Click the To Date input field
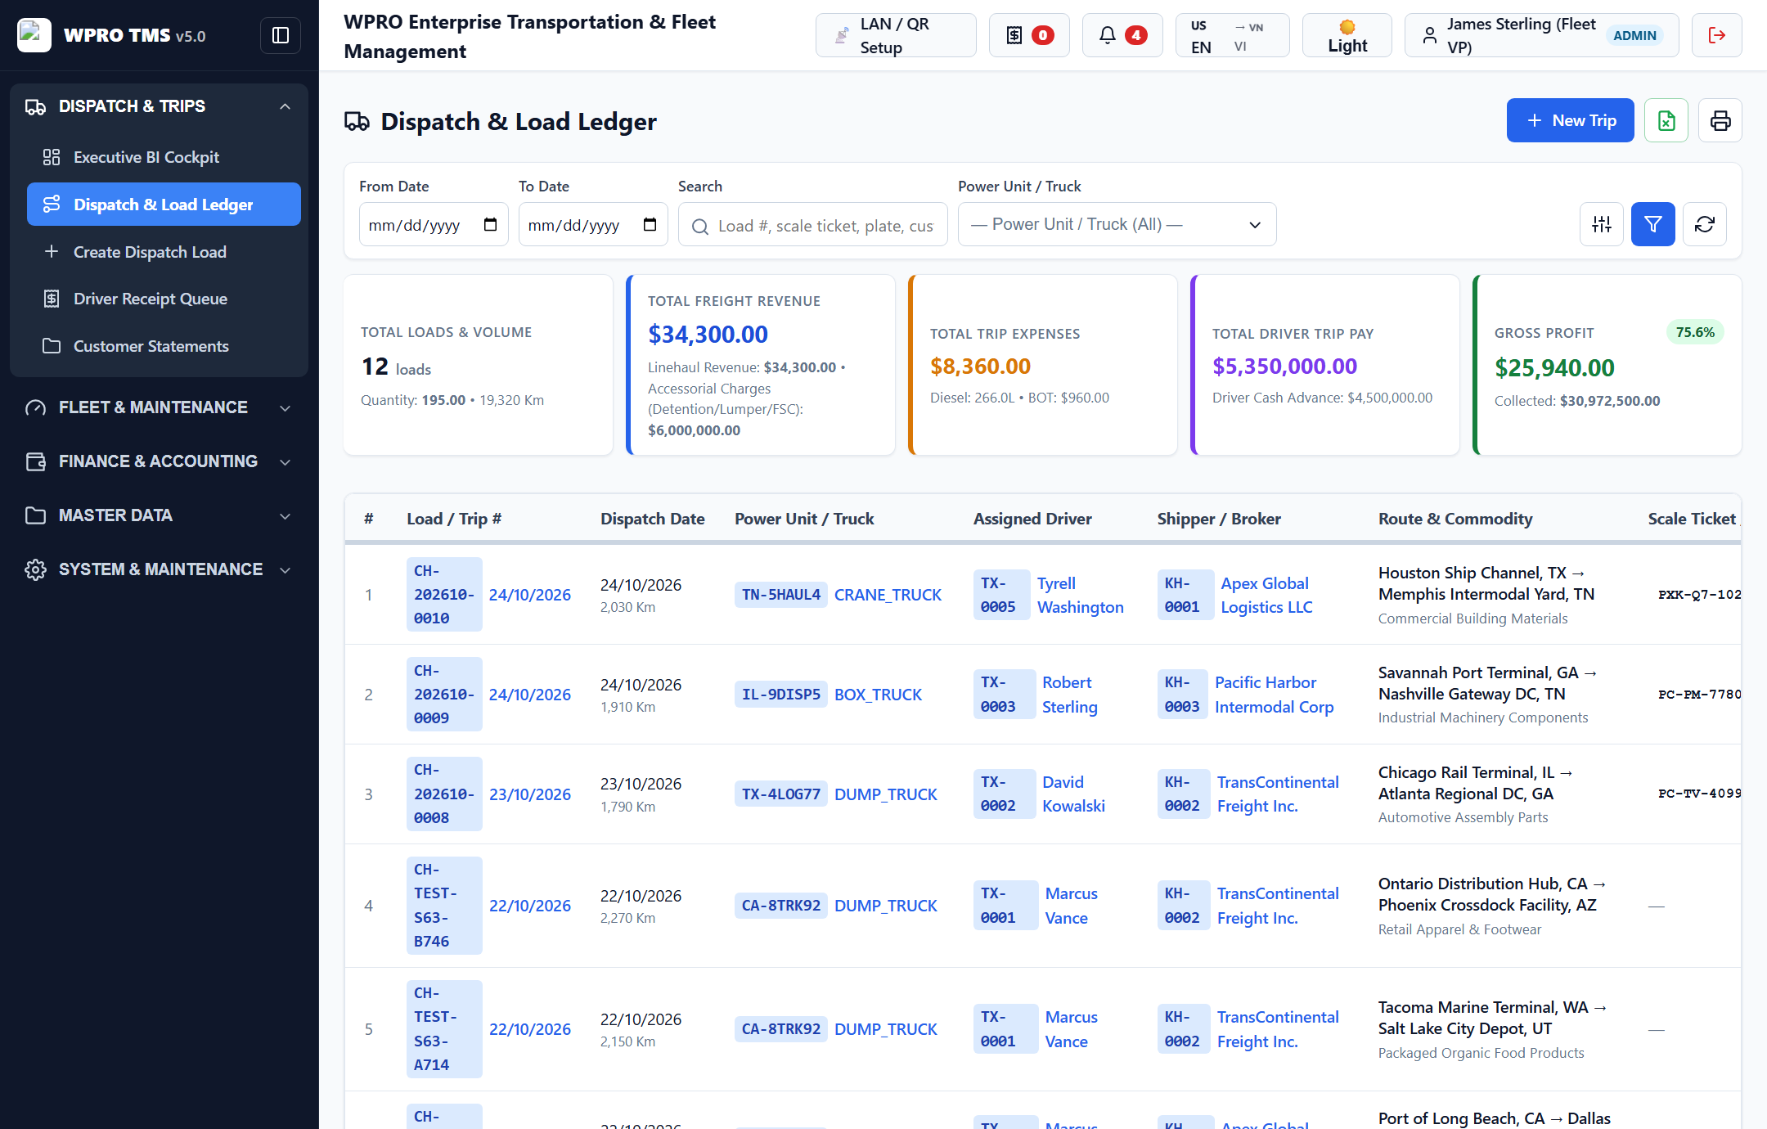 pyautogui.click(x=593, y=224)
